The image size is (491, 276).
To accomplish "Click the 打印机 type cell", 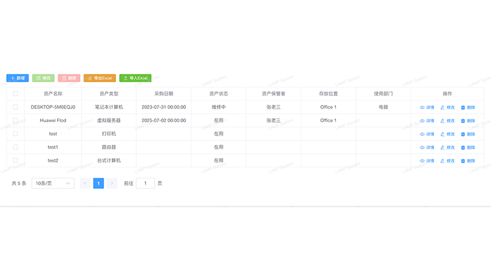I will pyautogui.click(x=109, y=134).
